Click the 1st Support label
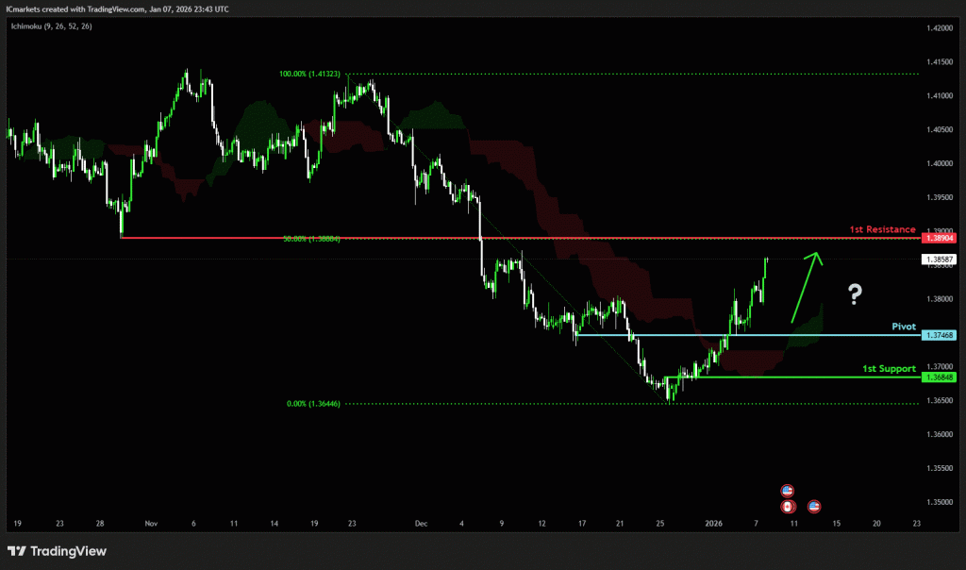This screenshot has width=966, height=570. (889, 368)
